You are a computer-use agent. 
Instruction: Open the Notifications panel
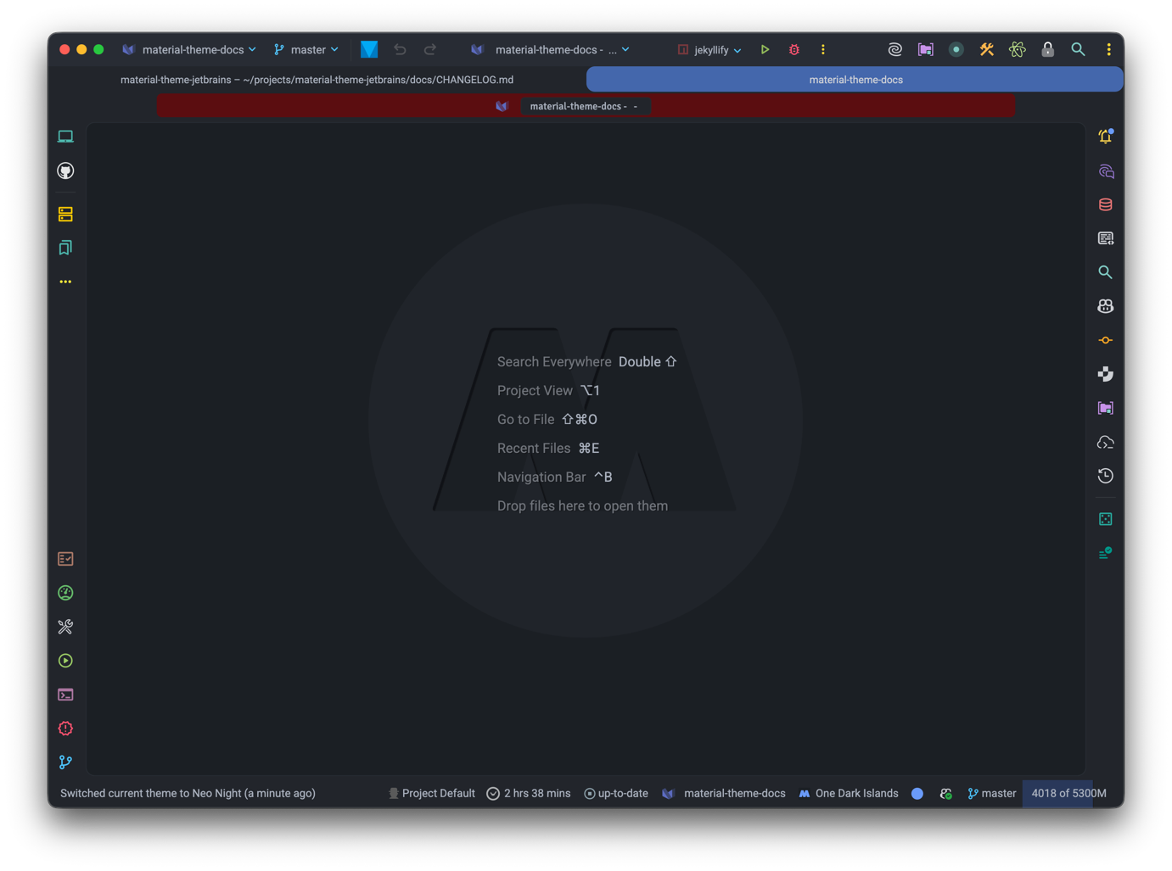1105,137
